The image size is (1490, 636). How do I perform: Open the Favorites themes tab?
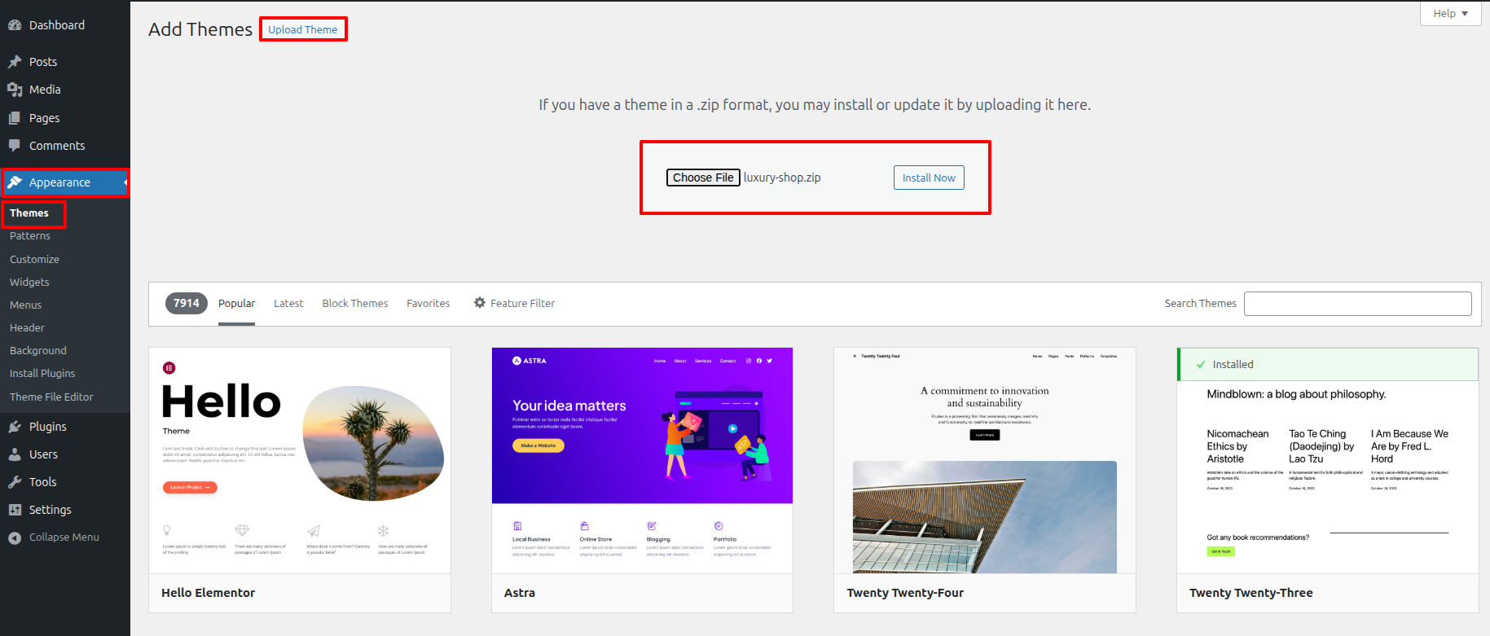click(428, 303)
